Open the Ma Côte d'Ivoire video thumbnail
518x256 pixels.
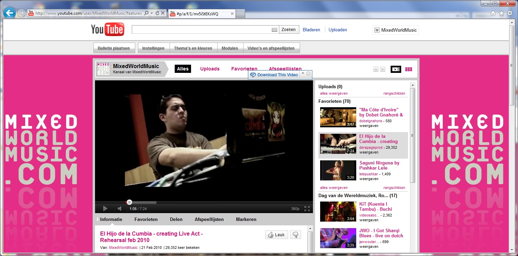pyautogui.click(x=338, y=117)
